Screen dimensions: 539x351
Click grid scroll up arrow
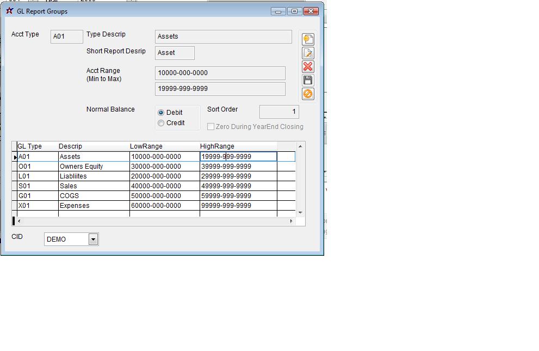(300, 146)
